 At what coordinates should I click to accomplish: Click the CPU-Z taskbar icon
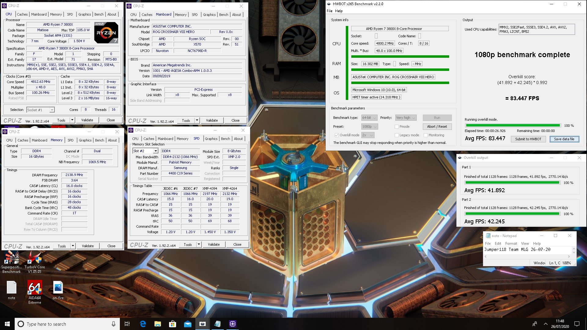click(x=232, y=324)
